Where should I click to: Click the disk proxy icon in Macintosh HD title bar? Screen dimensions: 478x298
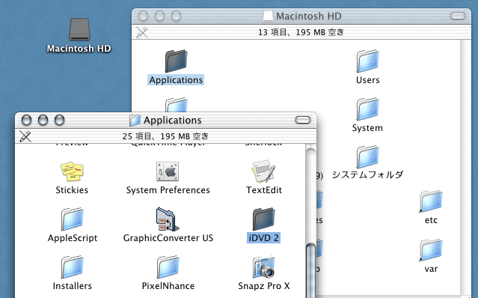pos(268,16)
